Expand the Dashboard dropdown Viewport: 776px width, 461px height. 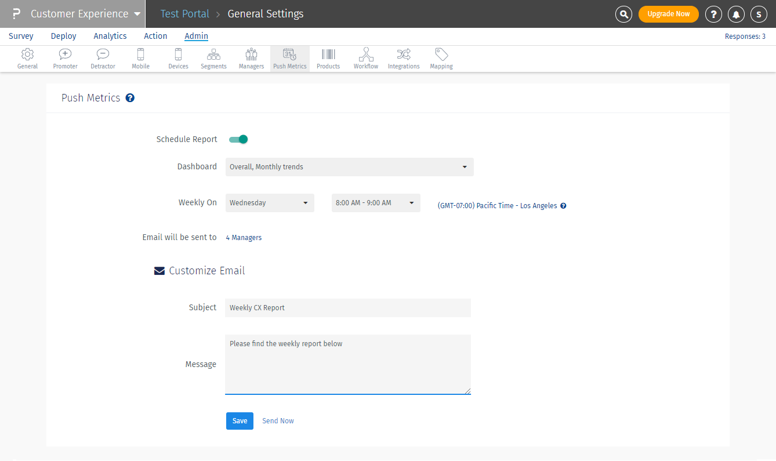point(349,167)
